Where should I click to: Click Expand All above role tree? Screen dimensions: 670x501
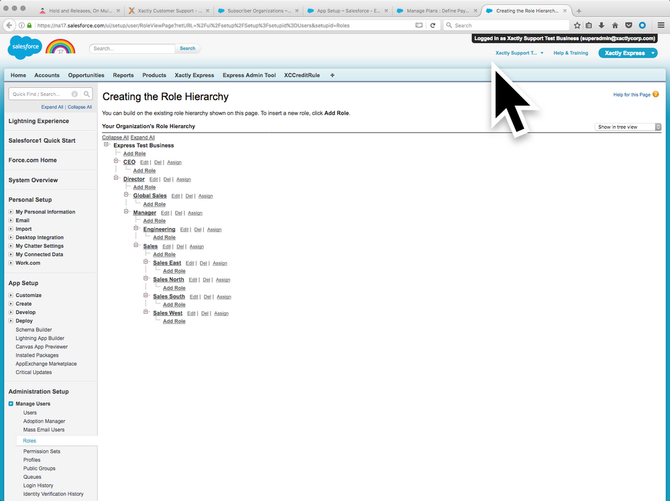pos(142,137)
